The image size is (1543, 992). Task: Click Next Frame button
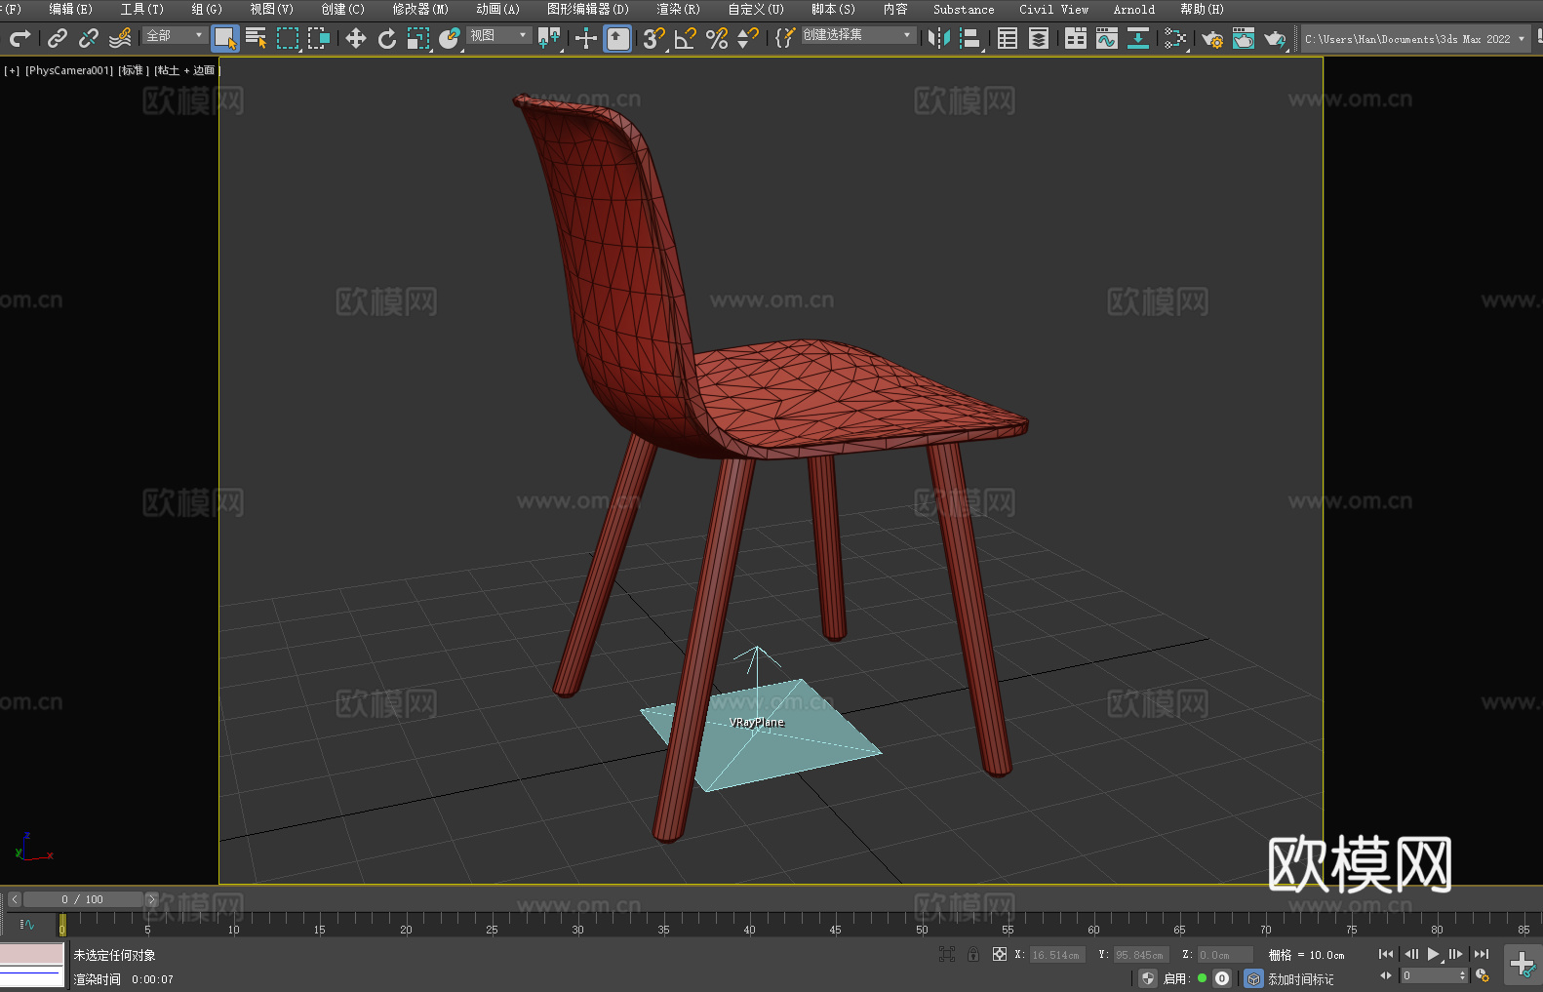(1456, 954)
